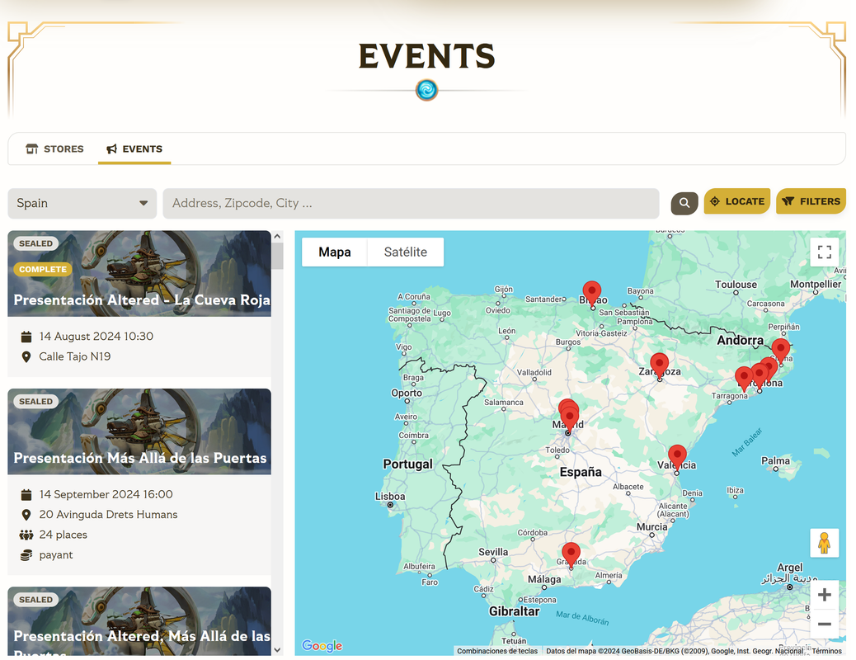Open Combinaciones de teclas link
The height and width of the screenshot is (660, 856).
(x=496, y=651)
